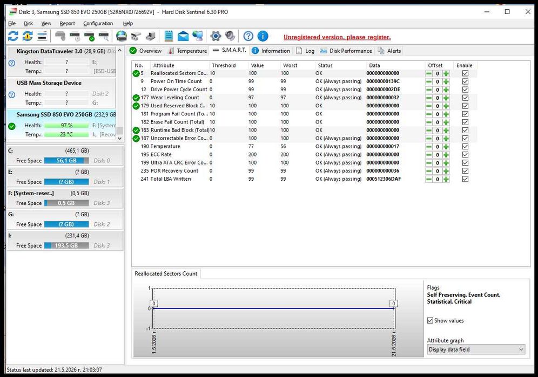
Task: Click the plus offset button for Total LBA Written
Action: pyautogui.click(x=446, y=179)
